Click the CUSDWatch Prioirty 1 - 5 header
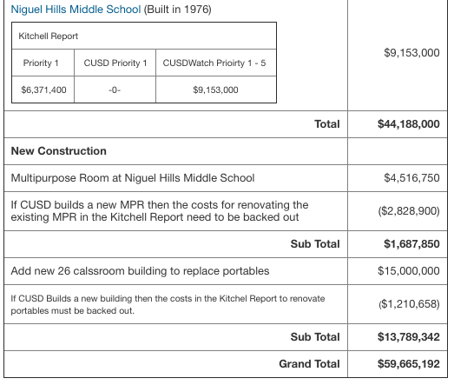 (216, 63)
